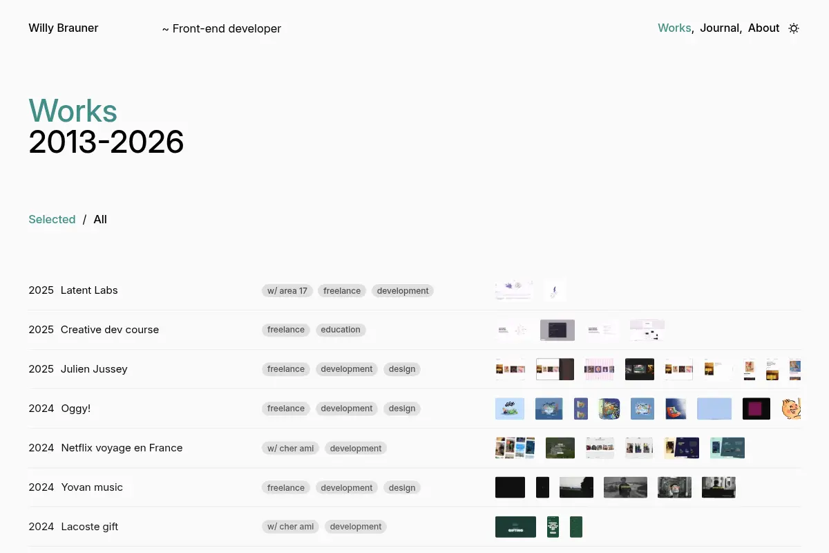829x553 pixels.
Task: Click Julien Jussey 'development' tag
Action: (x=347, y=369)
